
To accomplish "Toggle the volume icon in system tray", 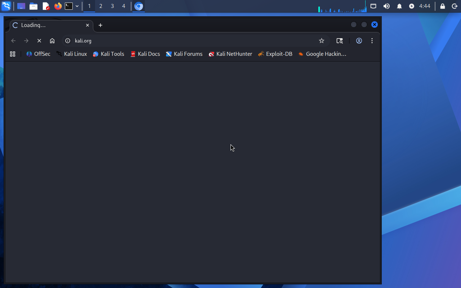I will pyautogui.click(x=386, y=6).
